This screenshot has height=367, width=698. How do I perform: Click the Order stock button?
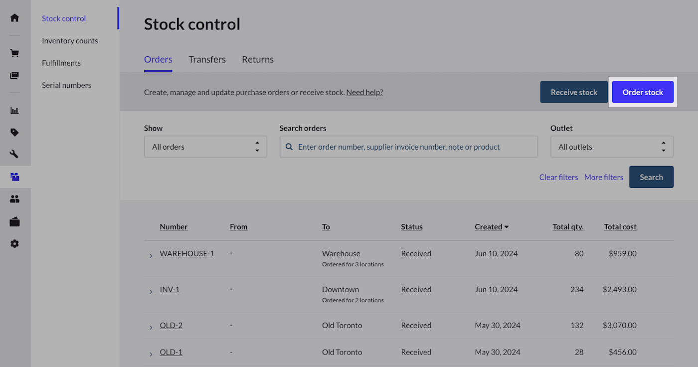pos(643,92)
